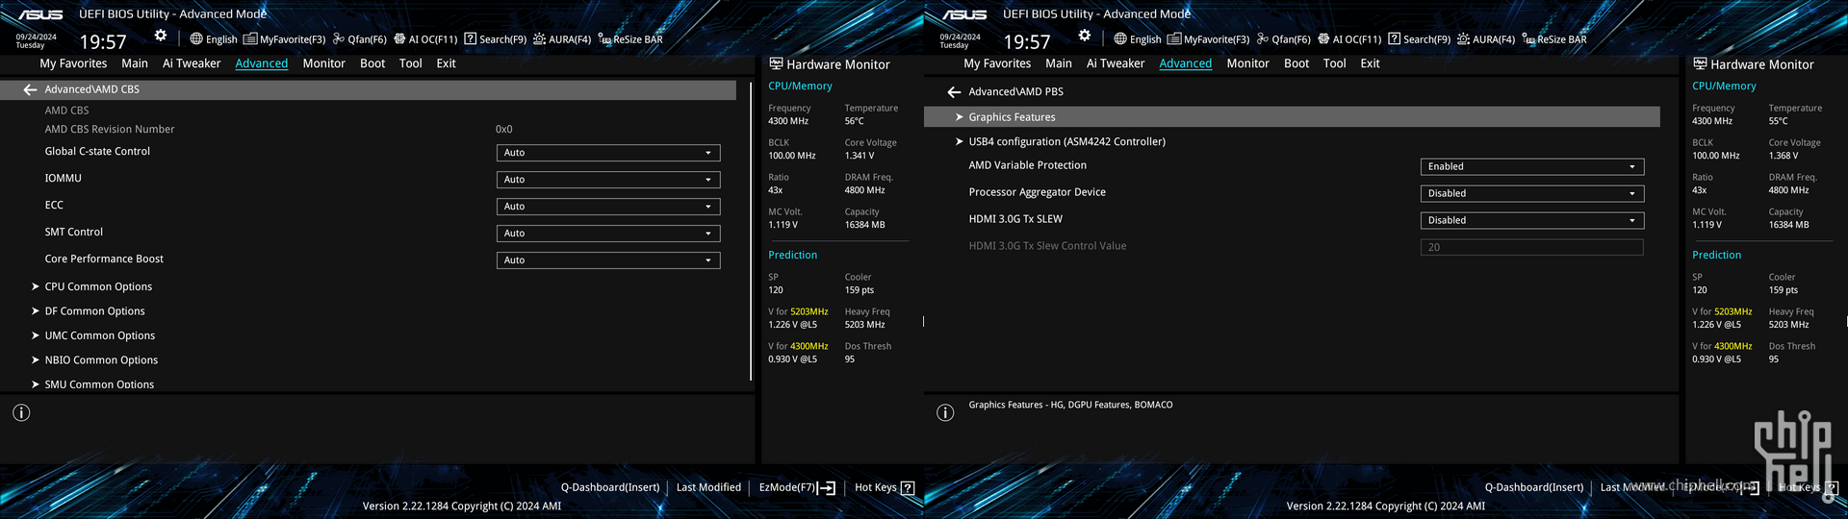Click Q-Dashboard(Insert) in right screen
The height and width of the screenshot is (519, 1848).
tap(1534, 487)
